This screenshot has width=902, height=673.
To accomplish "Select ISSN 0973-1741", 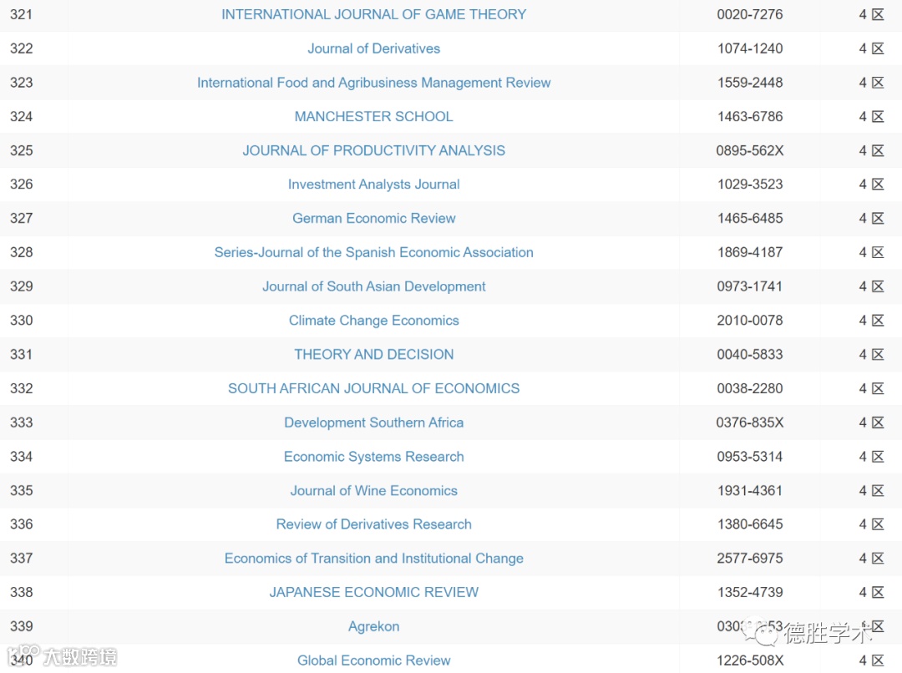I will (x=749, y=286).
